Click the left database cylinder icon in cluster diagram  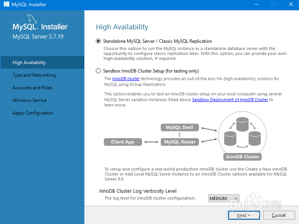coord(230,139)
